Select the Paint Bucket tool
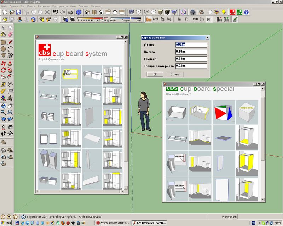The height and width of the screenshot is (226, 283). pos(3,34)
